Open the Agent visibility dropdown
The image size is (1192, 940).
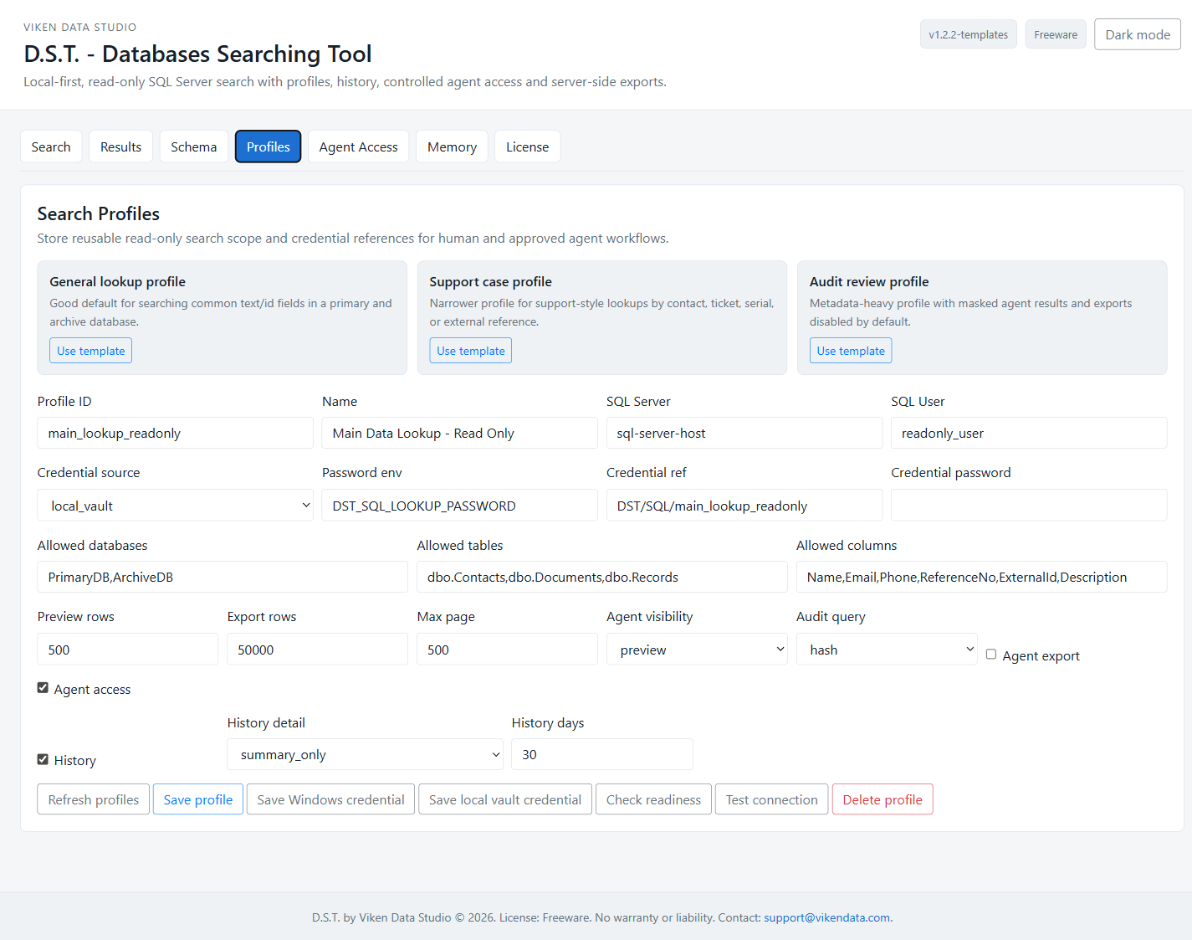tap(698, 650)
